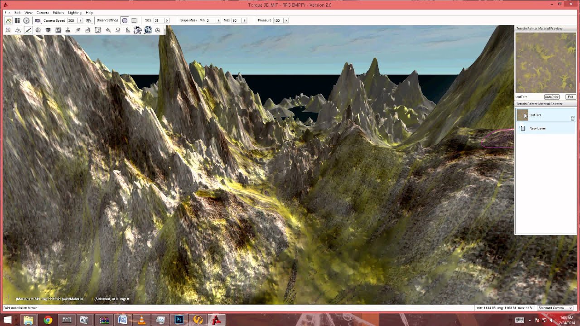Open the Sketch Tool cube icon
The width and height of the screenshot is (580, 326).
click(x=48, y=30)
